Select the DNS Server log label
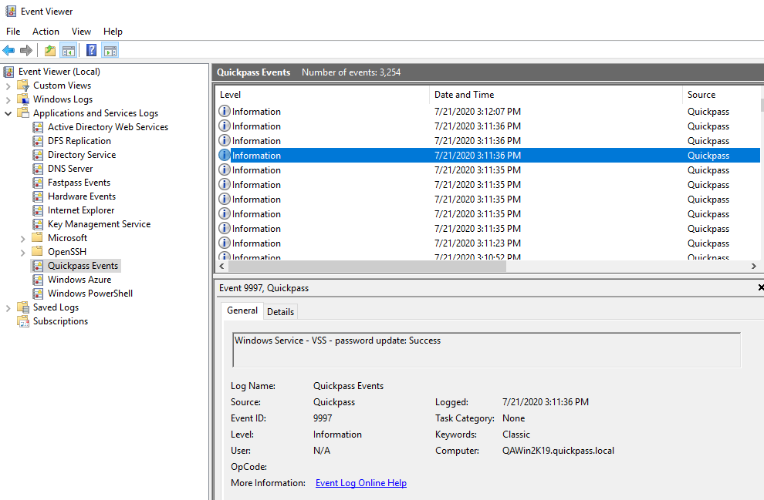 coord(70,169)
